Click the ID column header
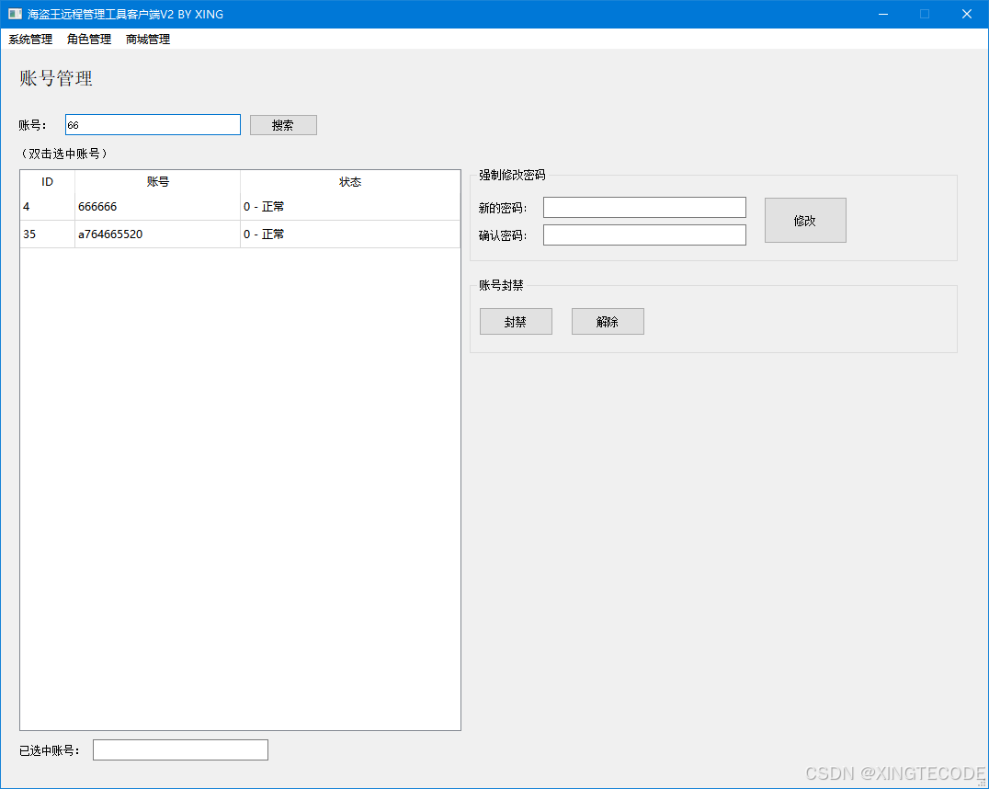 47,182
